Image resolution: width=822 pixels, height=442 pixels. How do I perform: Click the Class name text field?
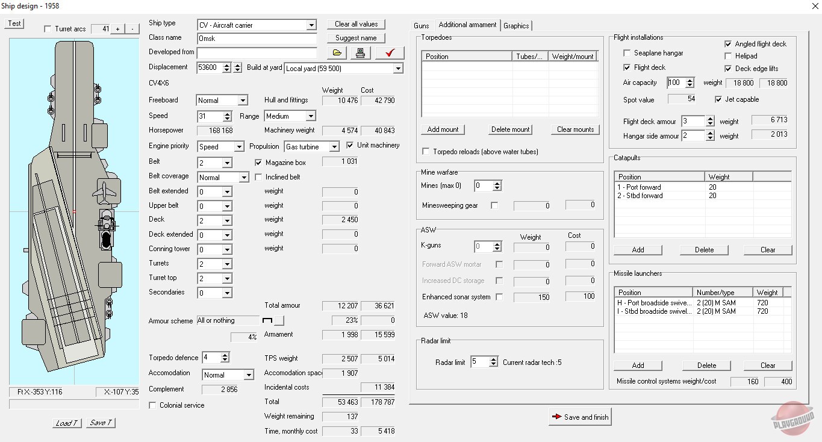(x=257, y=39)
